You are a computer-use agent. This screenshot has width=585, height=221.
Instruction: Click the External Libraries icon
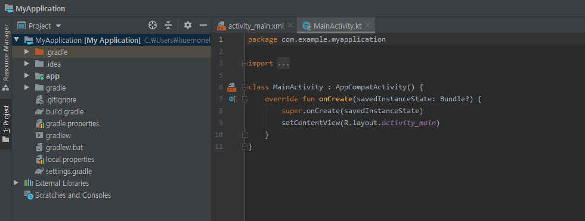[x=29, y=183]
